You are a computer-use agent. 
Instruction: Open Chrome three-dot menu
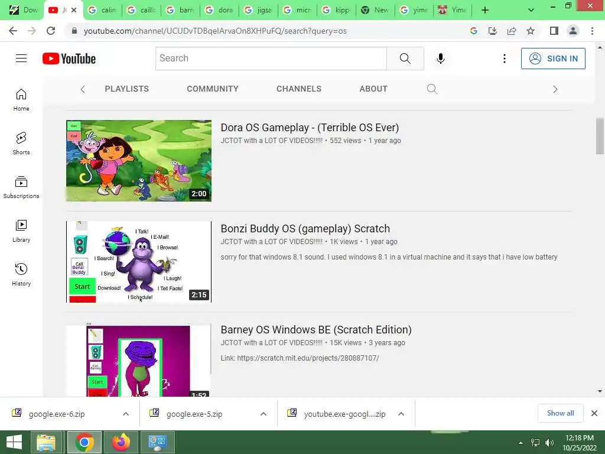pos(592,31)
